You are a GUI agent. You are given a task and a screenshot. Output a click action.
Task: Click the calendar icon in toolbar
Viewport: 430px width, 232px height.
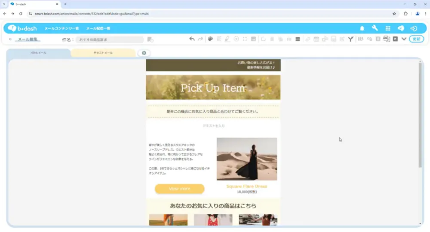point(316,39)
